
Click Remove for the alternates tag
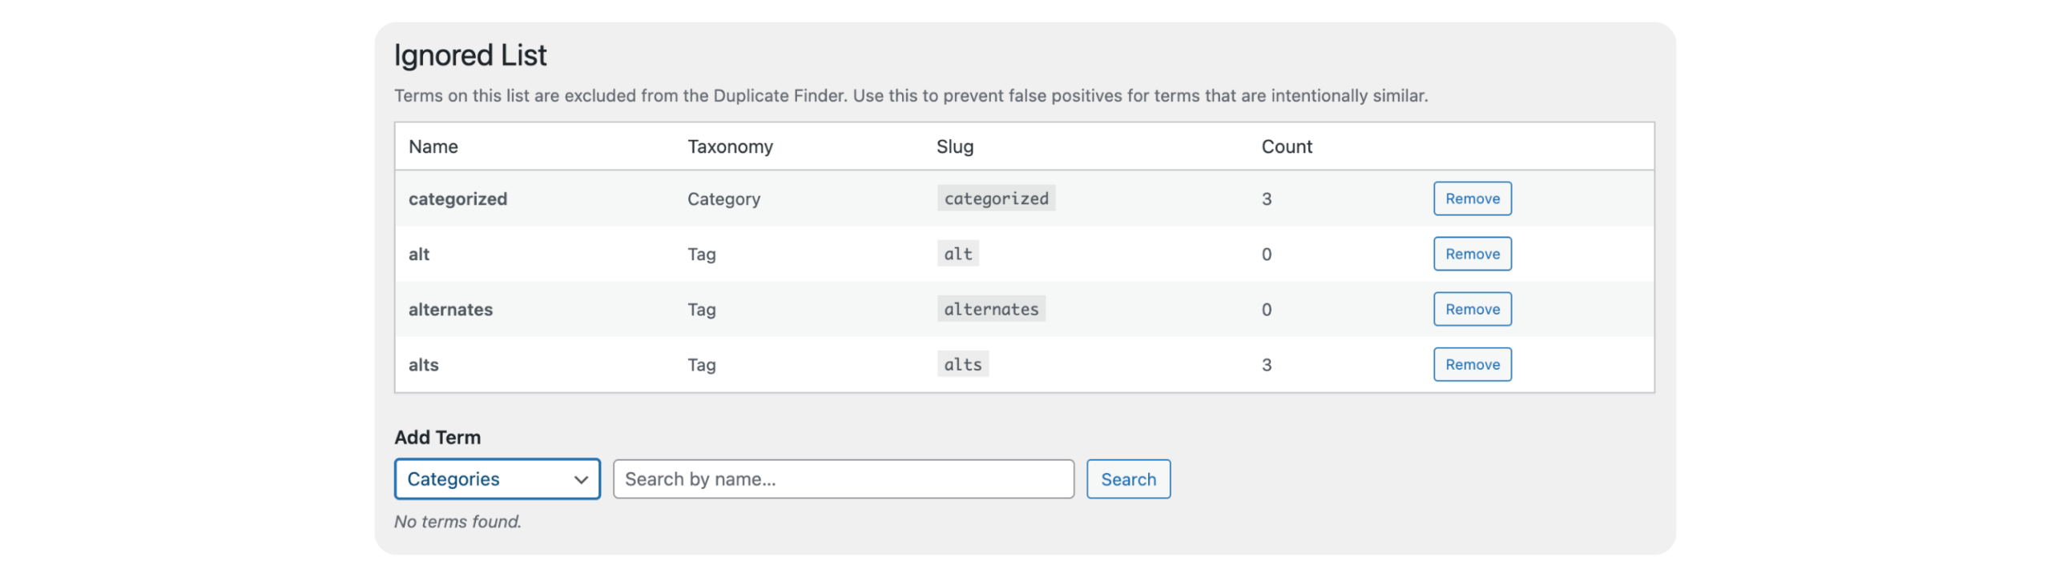tap(1472, 309)
